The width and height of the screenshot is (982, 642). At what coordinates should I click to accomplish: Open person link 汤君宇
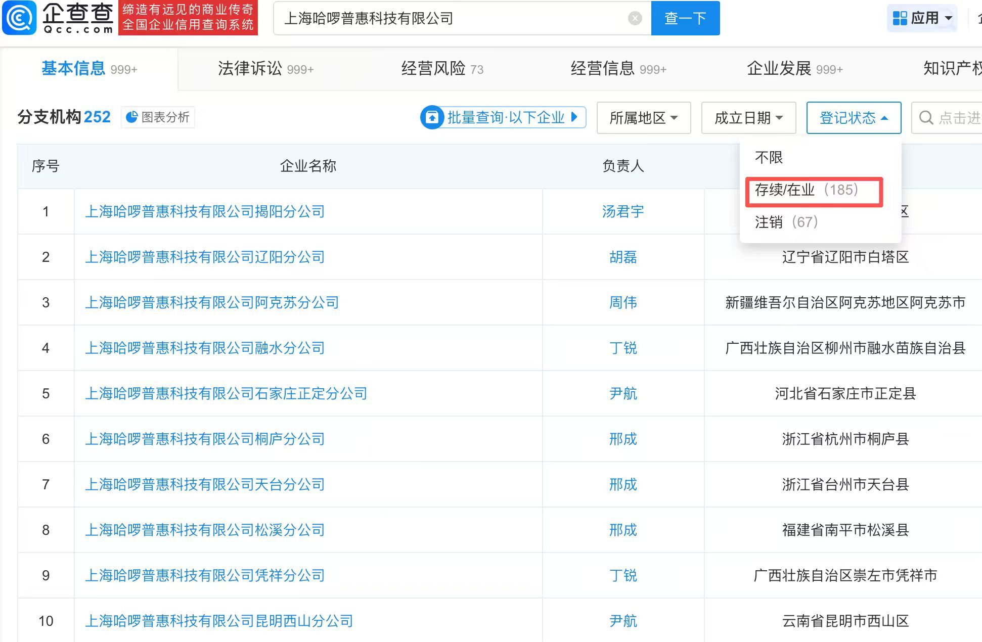pos(623,211)
